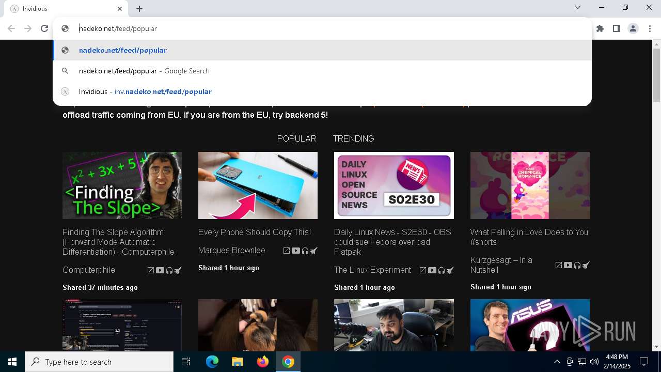661x372 pixels.
Task: Open the notification center icon
Action: coord(644,362)
